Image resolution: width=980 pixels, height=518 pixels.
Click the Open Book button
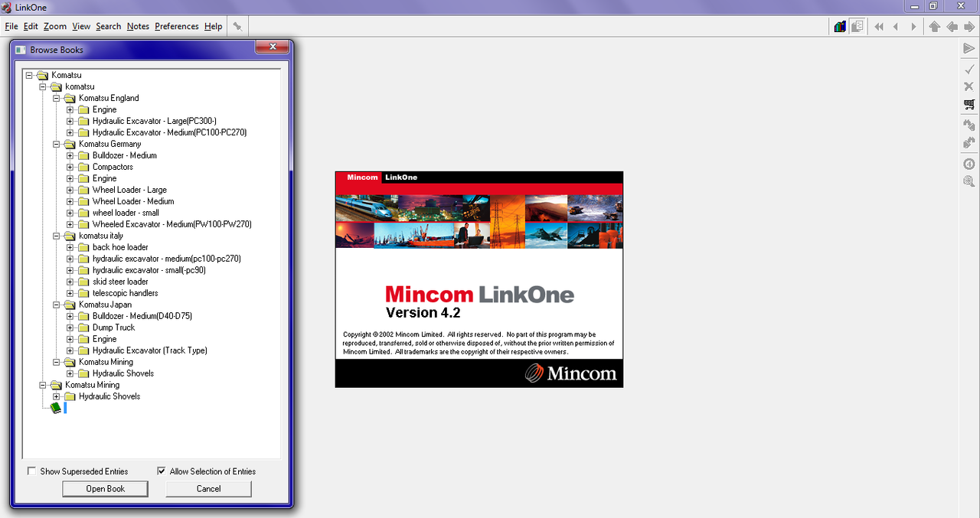105,489
